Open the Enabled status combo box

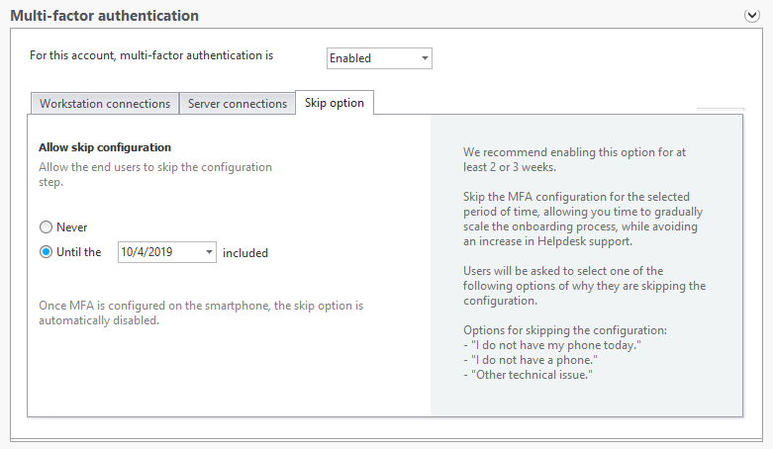[379, 58]
